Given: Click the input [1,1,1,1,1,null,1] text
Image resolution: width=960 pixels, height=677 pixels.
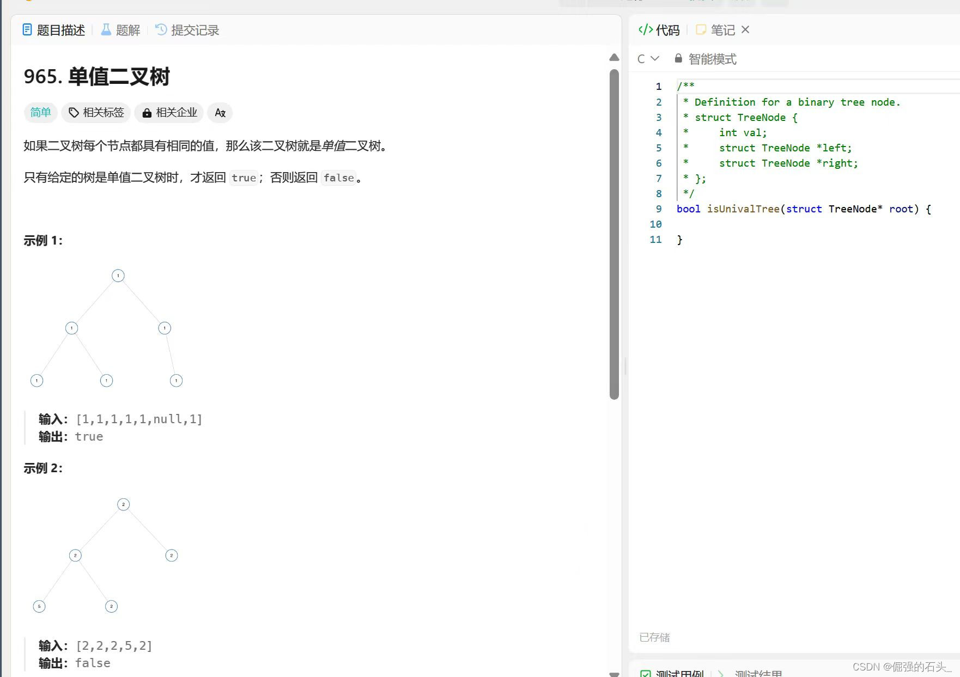Looking at the screenshot, I should click(x=139, y=419).
